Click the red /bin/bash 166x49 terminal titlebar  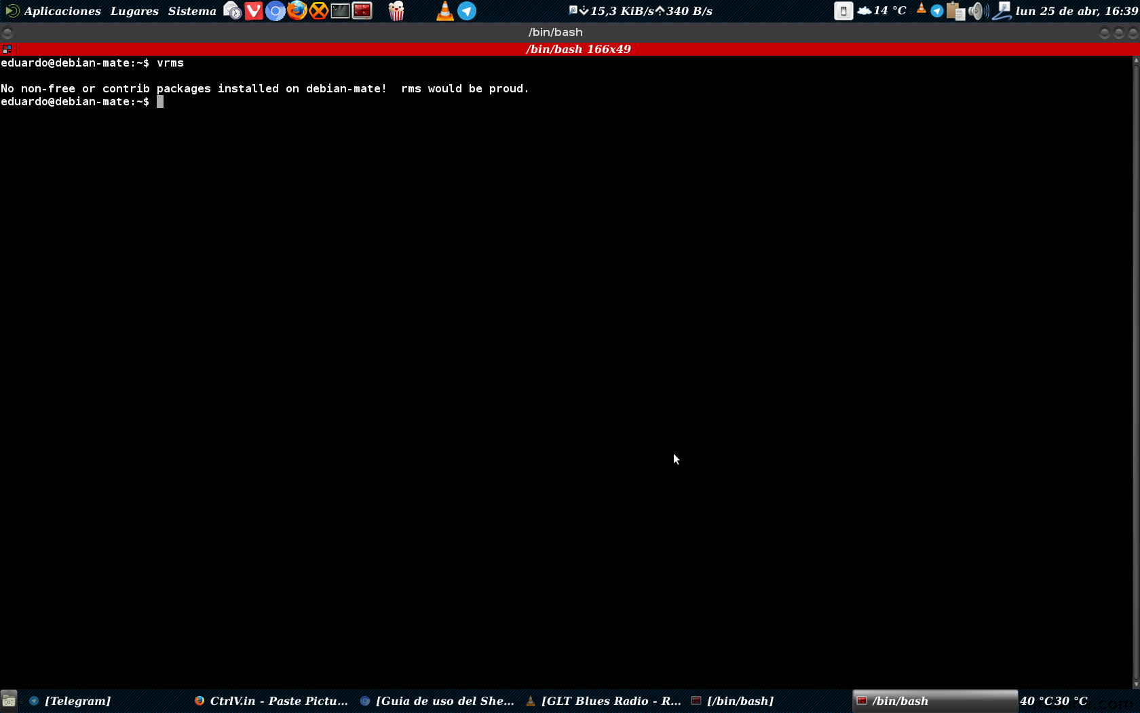[578, 49]
